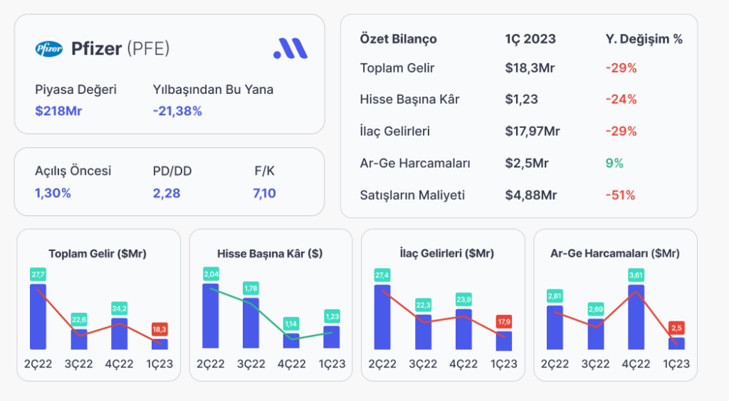Click the Pfizer logo icon
Screen dimensions: 729x401
click(x=49, y=48)
